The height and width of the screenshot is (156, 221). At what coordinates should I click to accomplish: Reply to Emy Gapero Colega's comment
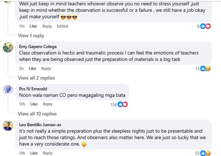46,69
